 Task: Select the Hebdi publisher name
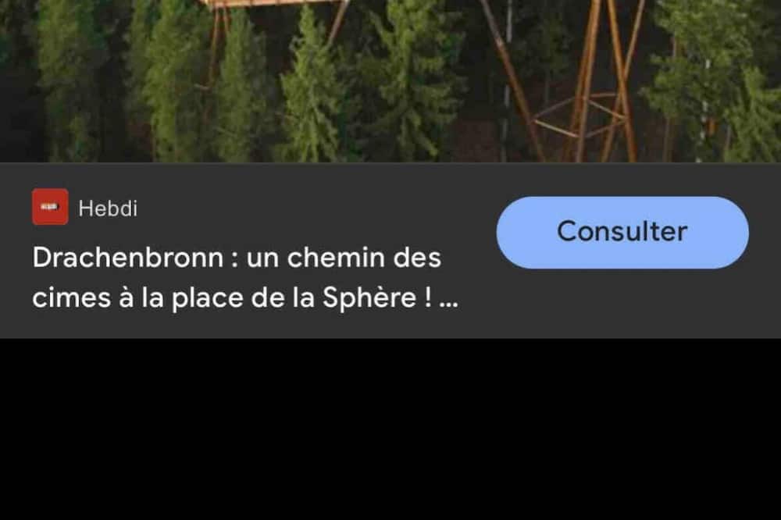pyautogui.click(x=108, y=208)
